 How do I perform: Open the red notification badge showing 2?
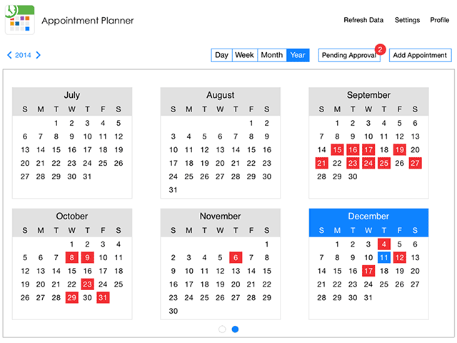coord(380,49)
